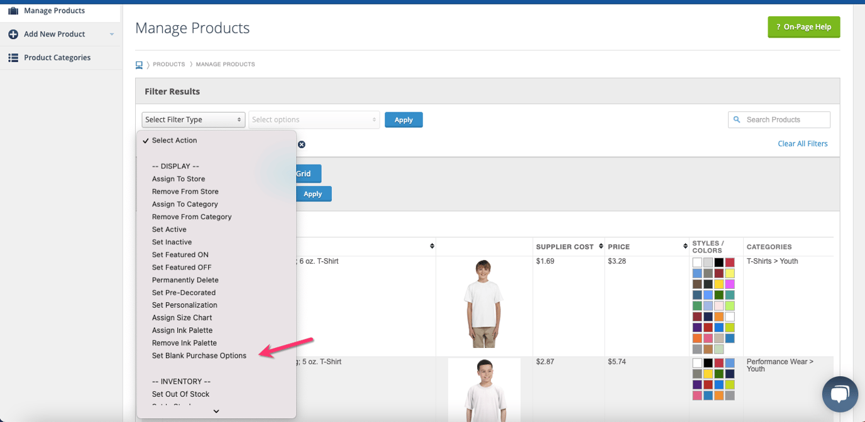Open the Select Filter Type dropdown
Viewport: 865px width, 422px height.
[192, 119]
